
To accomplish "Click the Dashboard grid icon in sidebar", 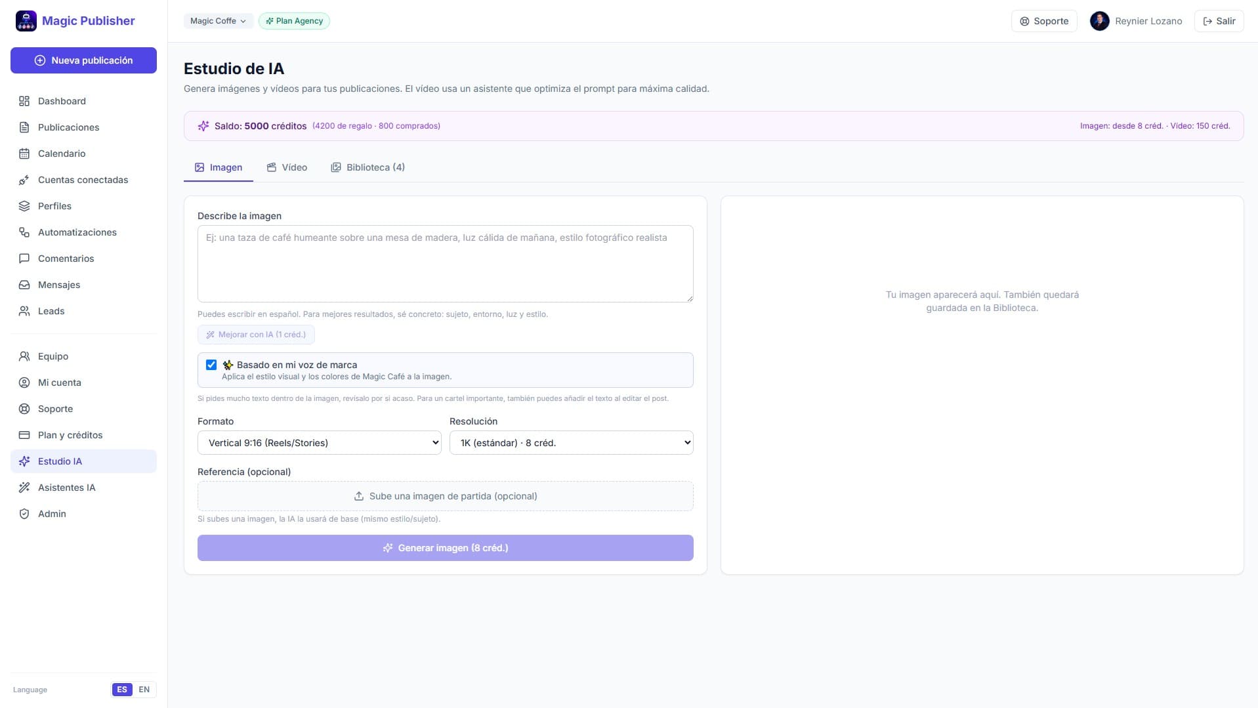I will 24,101.
